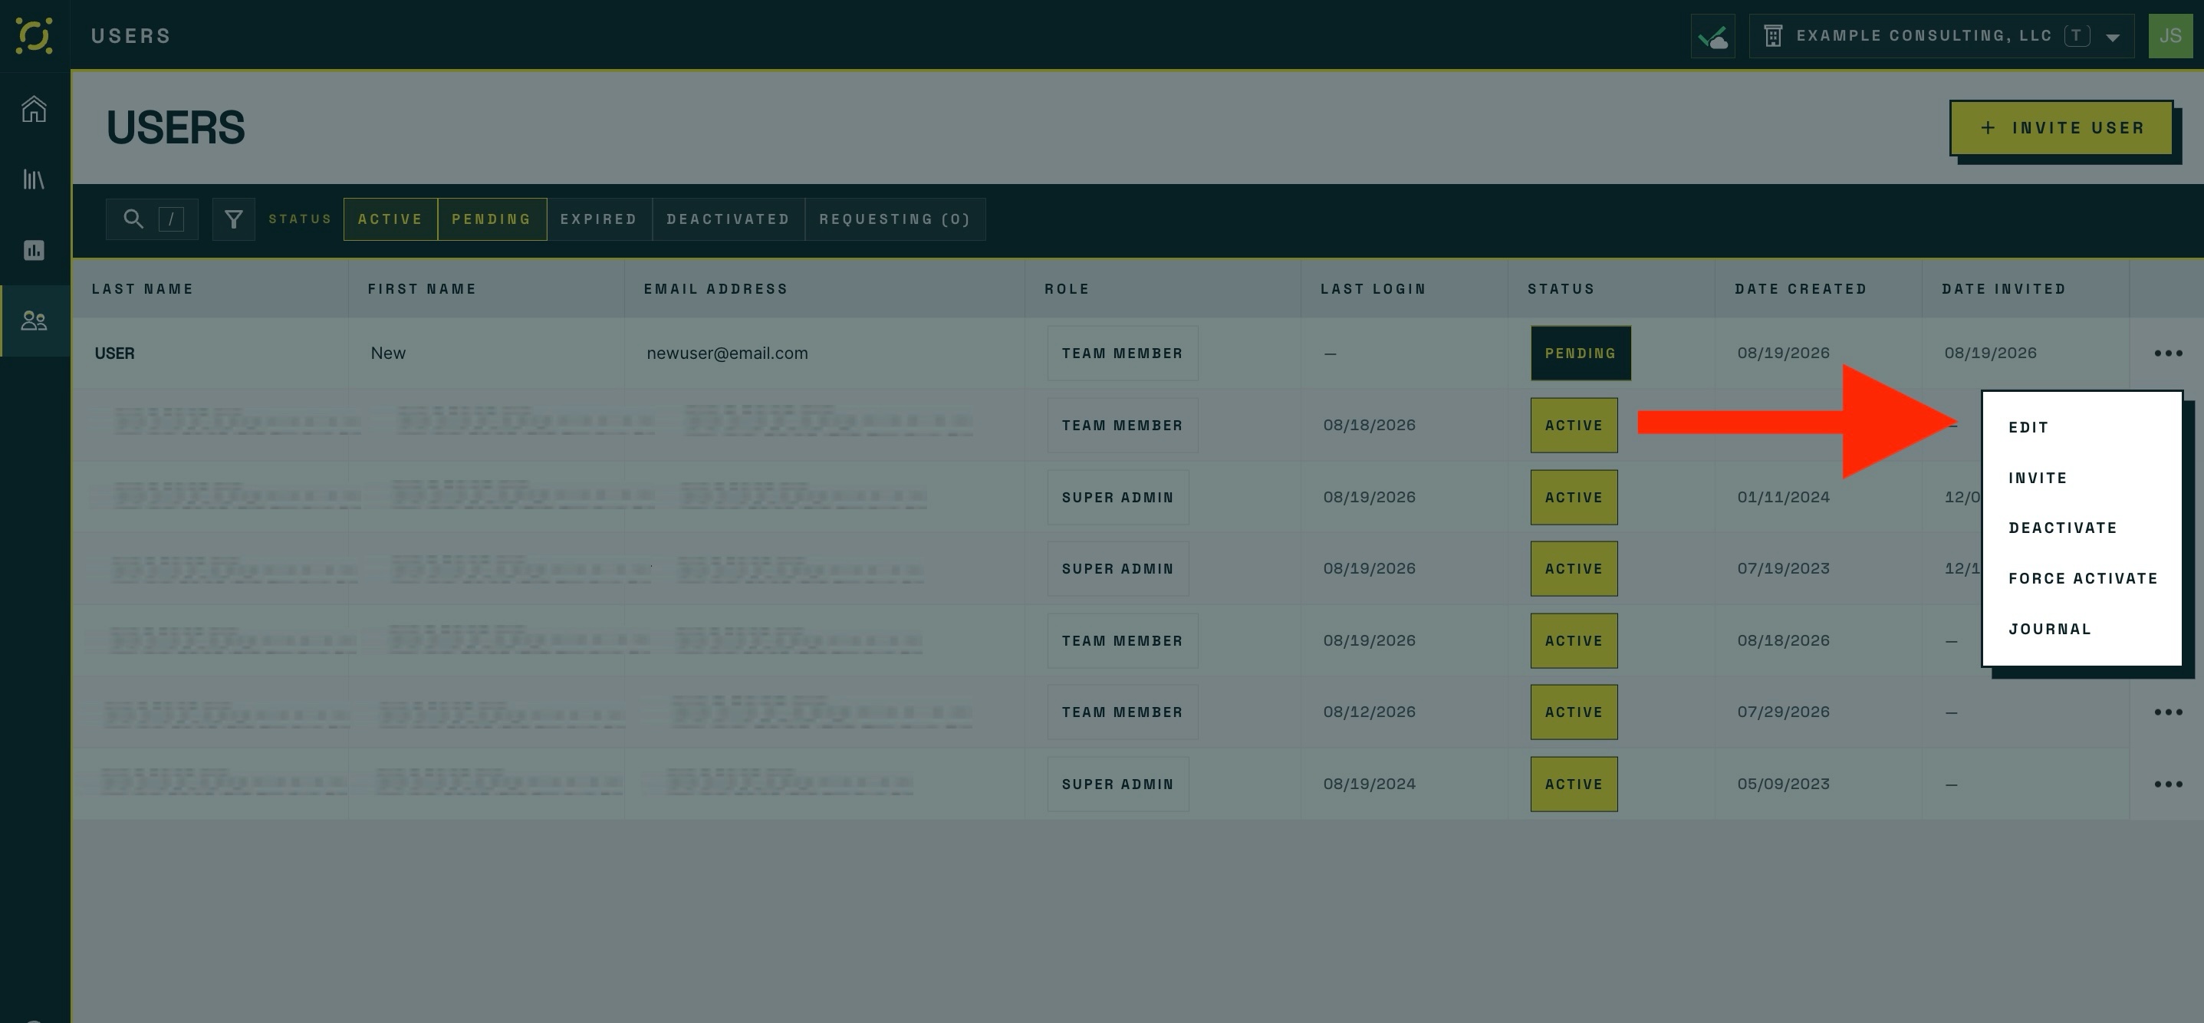Open actions menu for 07/29/2026 created row
The image size is (2204, 1023).
[2168, 712]
